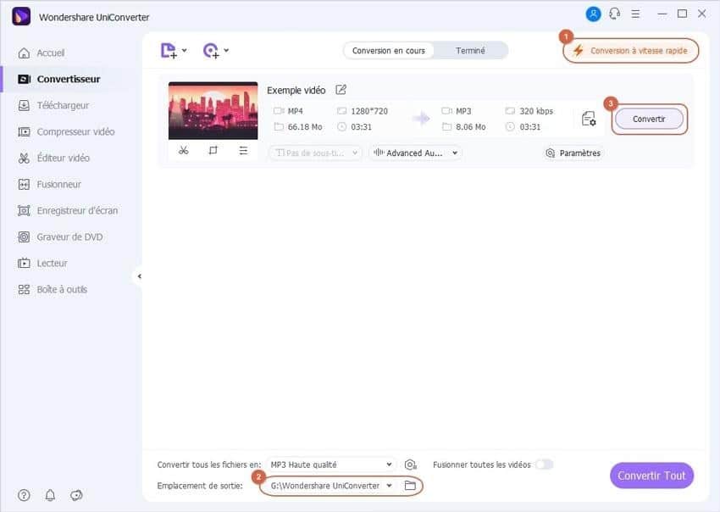Open the Éditeur vidéo section

53,159
